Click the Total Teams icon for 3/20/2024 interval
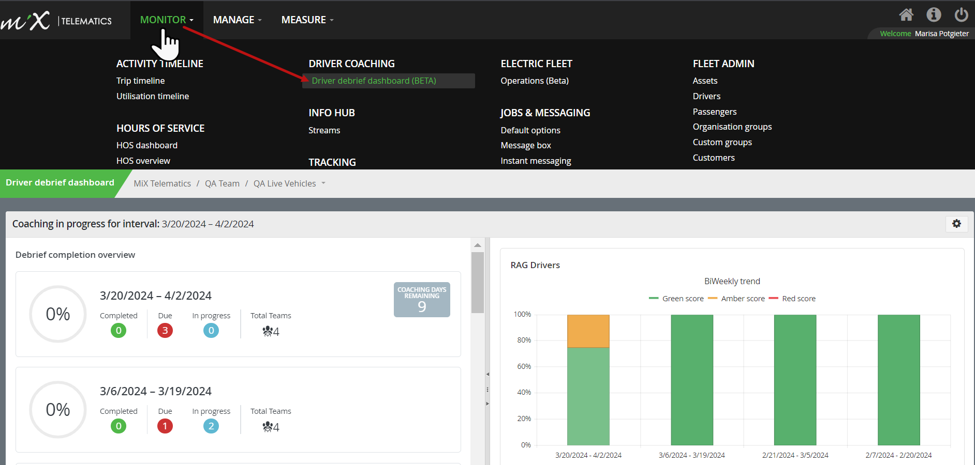The width and height of the screenshot is (975, 465). 268,331
